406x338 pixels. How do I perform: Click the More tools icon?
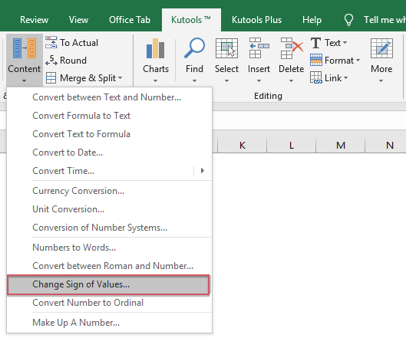click(x=381, y=48)
